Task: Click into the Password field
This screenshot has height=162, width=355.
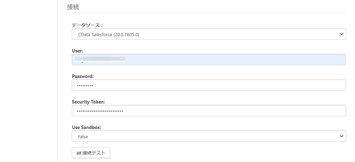Action: 209,85
